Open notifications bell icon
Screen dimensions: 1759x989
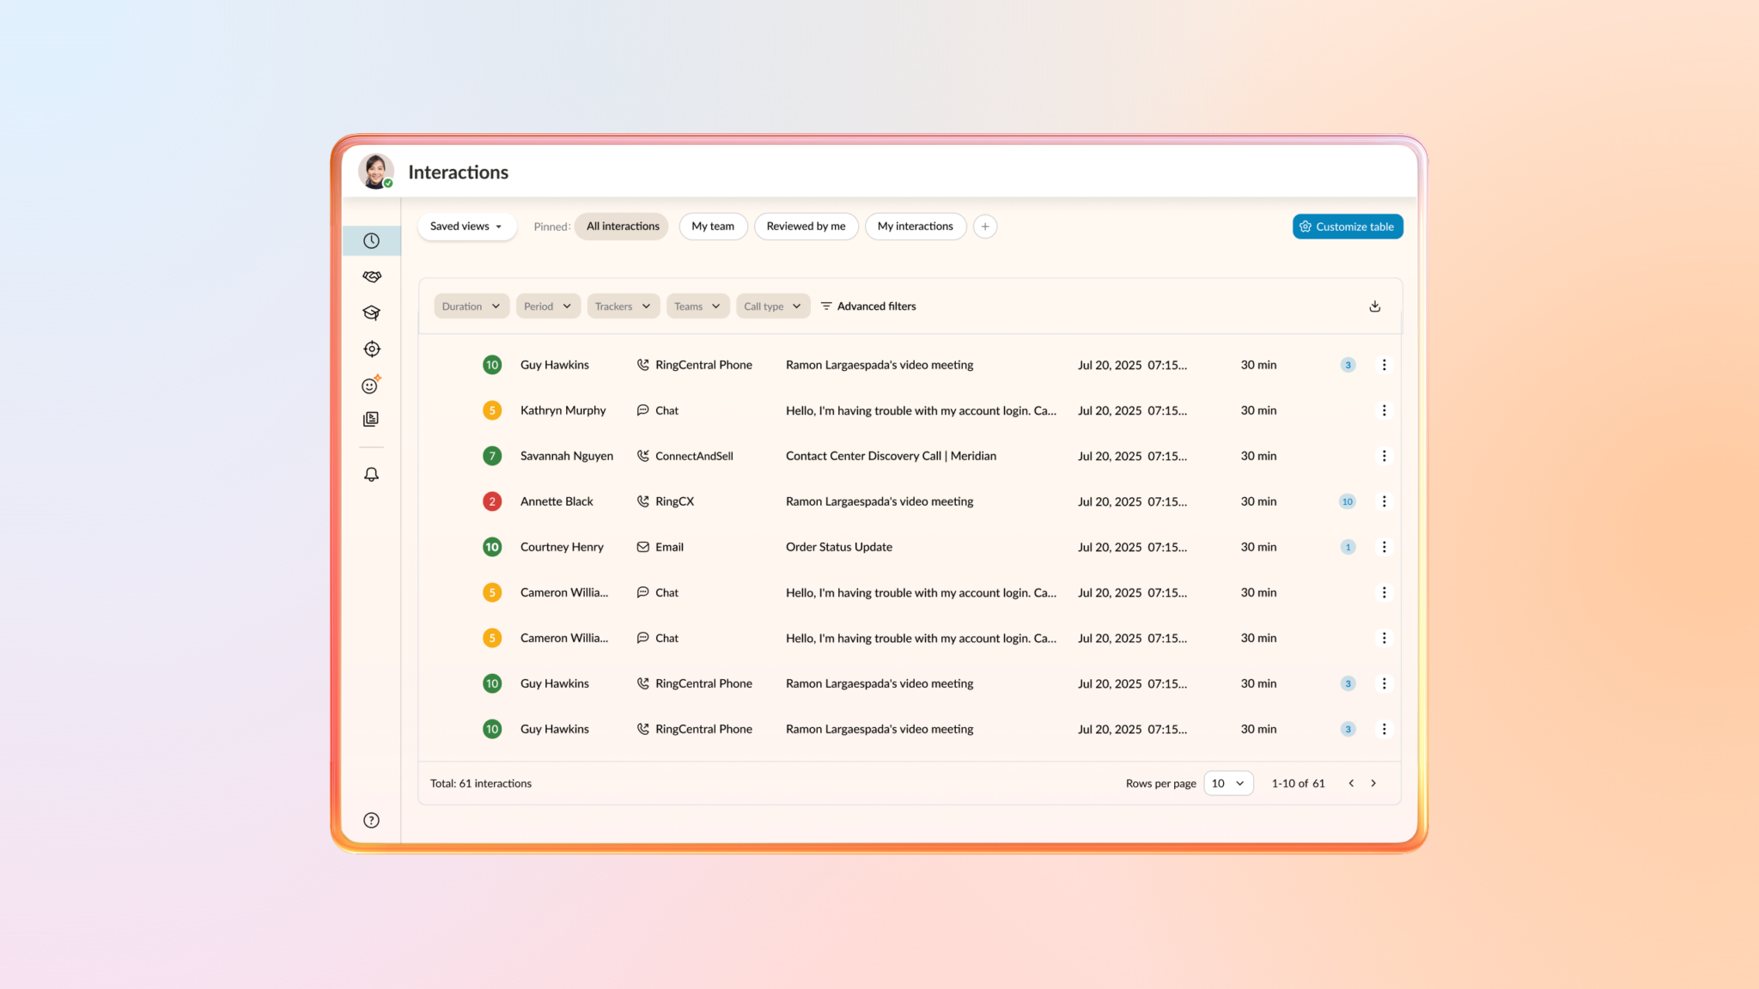coord(371,475)
